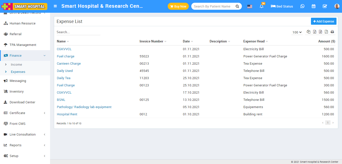The width and height of the screenshot is (342, 164).
Task: Open the US flag language selector
Action: coord(250,6)
